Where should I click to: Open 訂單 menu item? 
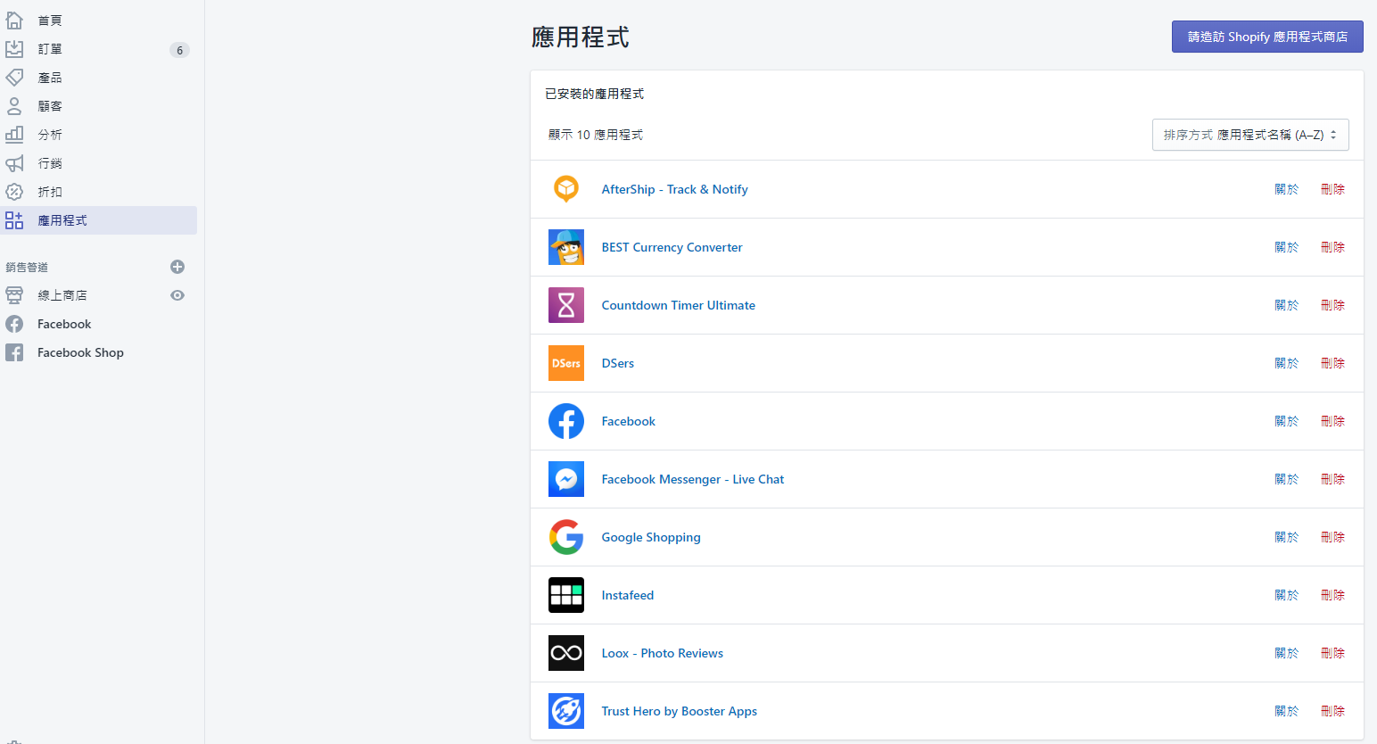(50, 49)
